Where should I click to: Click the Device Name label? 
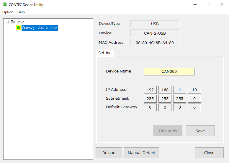[x=118, y=71]
